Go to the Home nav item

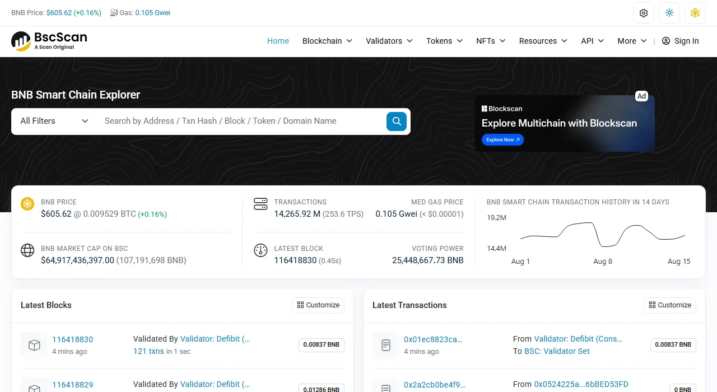278,41
